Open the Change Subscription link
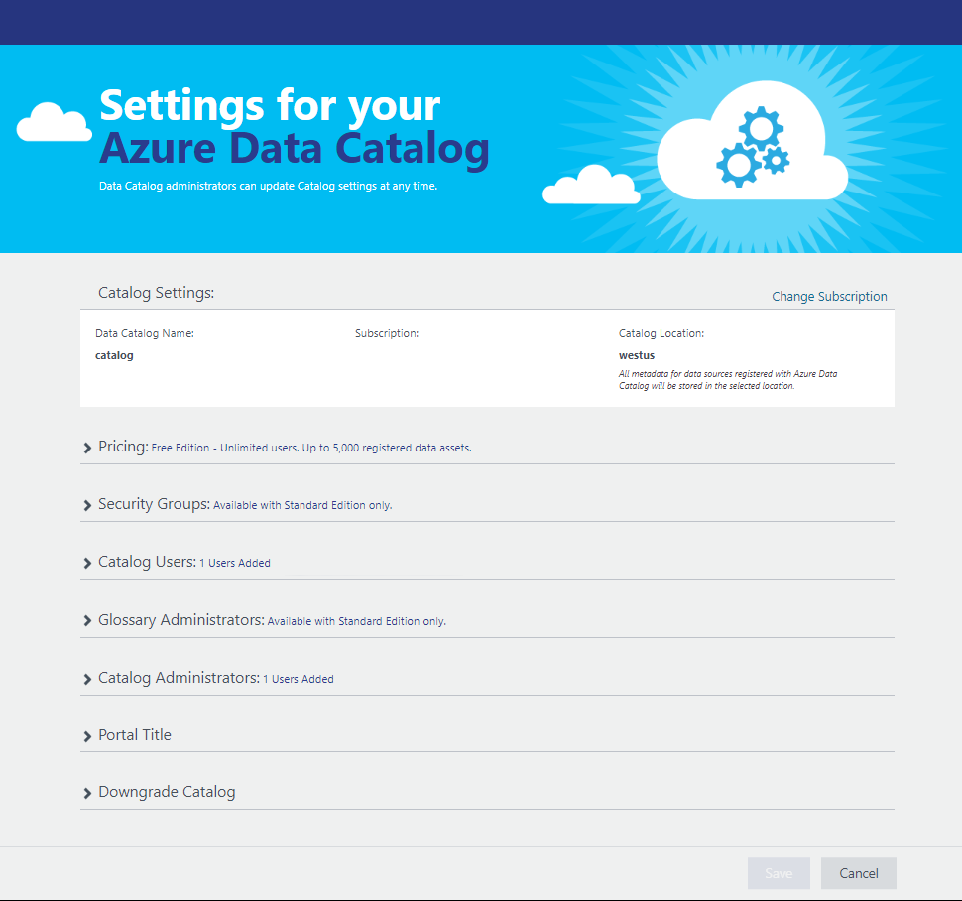The image size is (962, 901). [x=829, y=296]
